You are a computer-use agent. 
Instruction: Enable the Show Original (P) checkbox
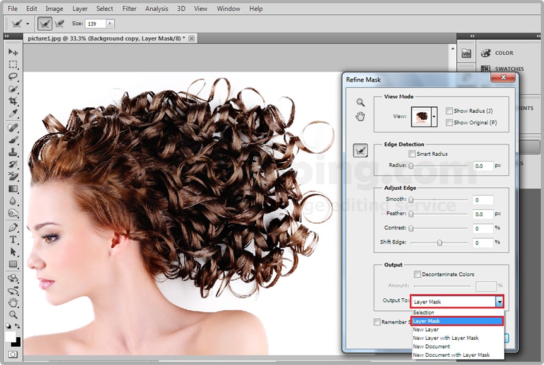click(x=449, y=122)
